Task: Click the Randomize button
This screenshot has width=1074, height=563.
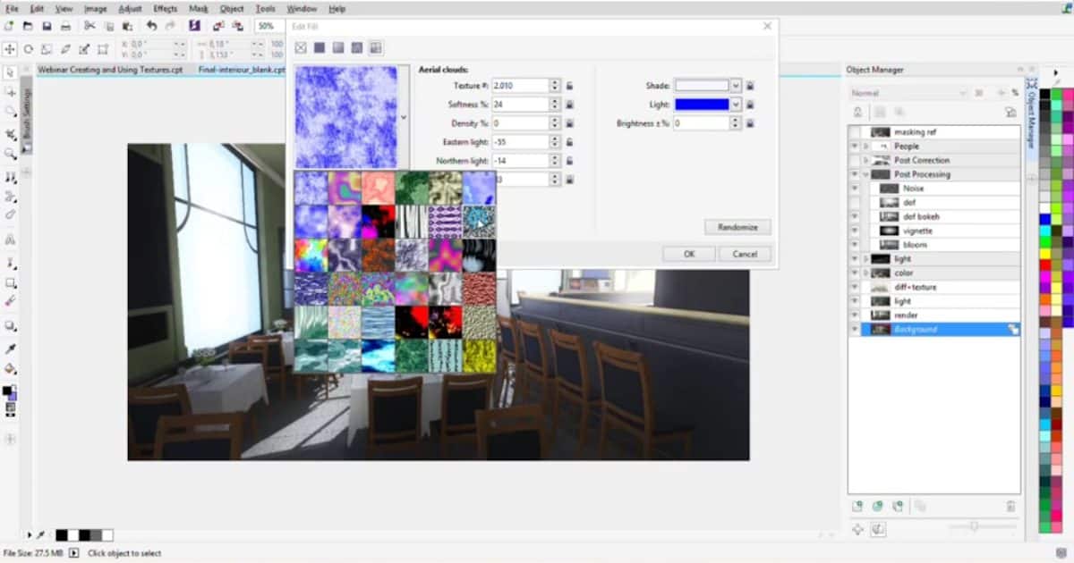Action: coord(737,226)
